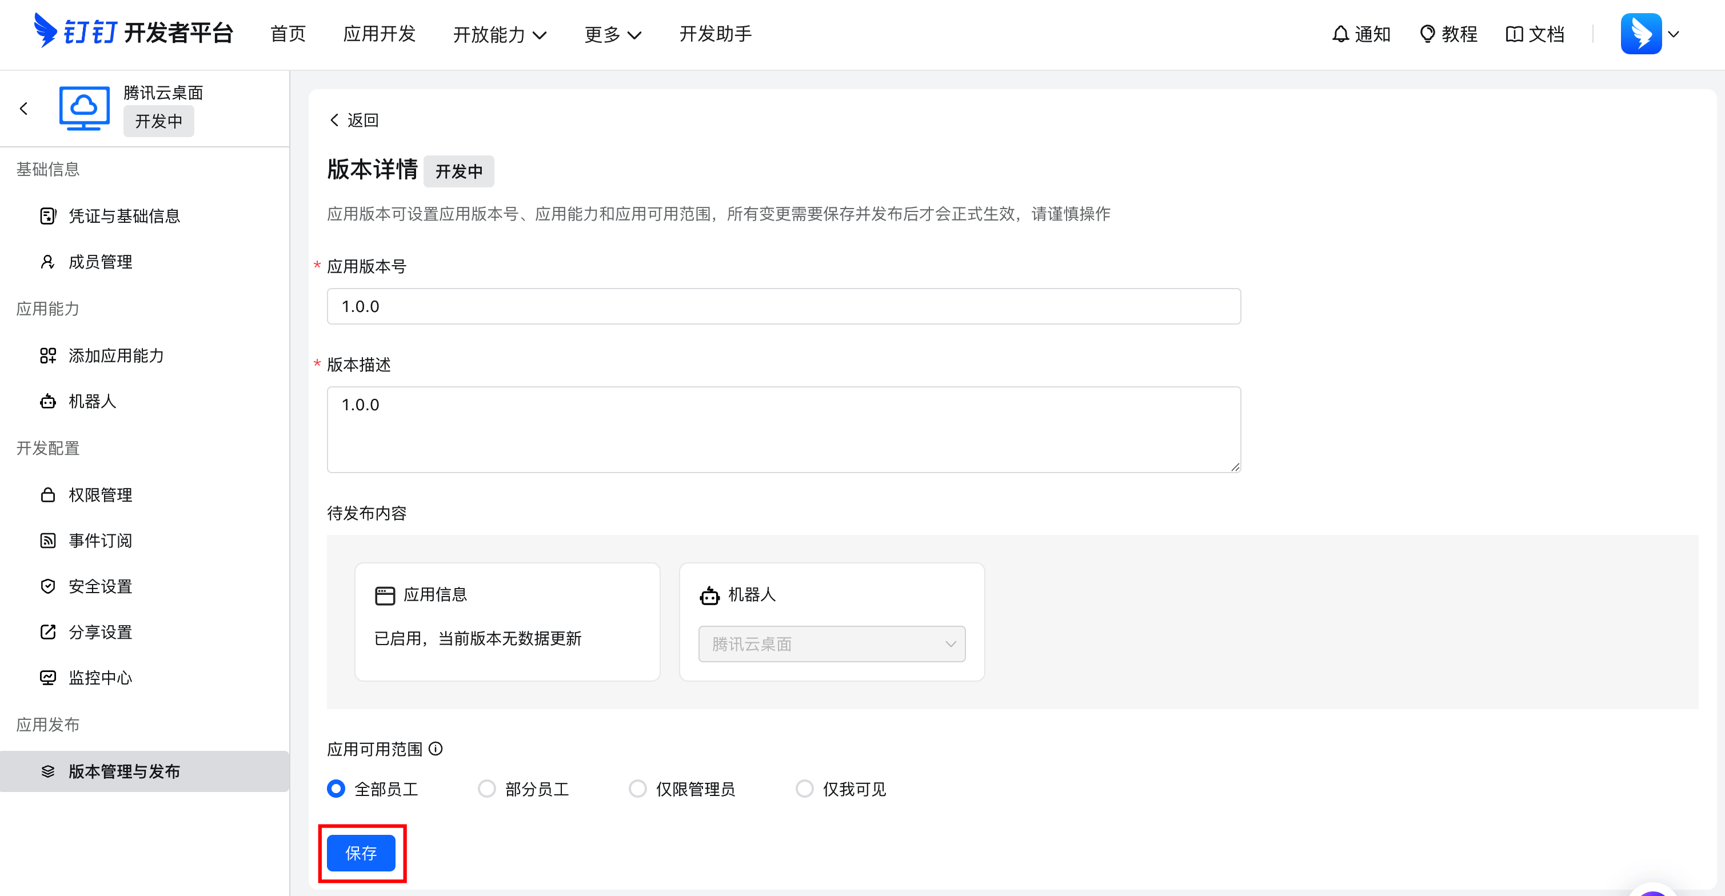Image resolution: width=1725 pixels, height=896 pixels.
Task: Click the 腾讯云桌面 app logo icon
Action: click(85, 108)
